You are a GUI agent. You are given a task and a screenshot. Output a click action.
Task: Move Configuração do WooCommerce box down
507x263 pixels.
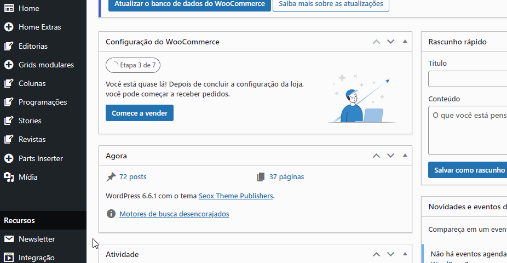[390, 42]
